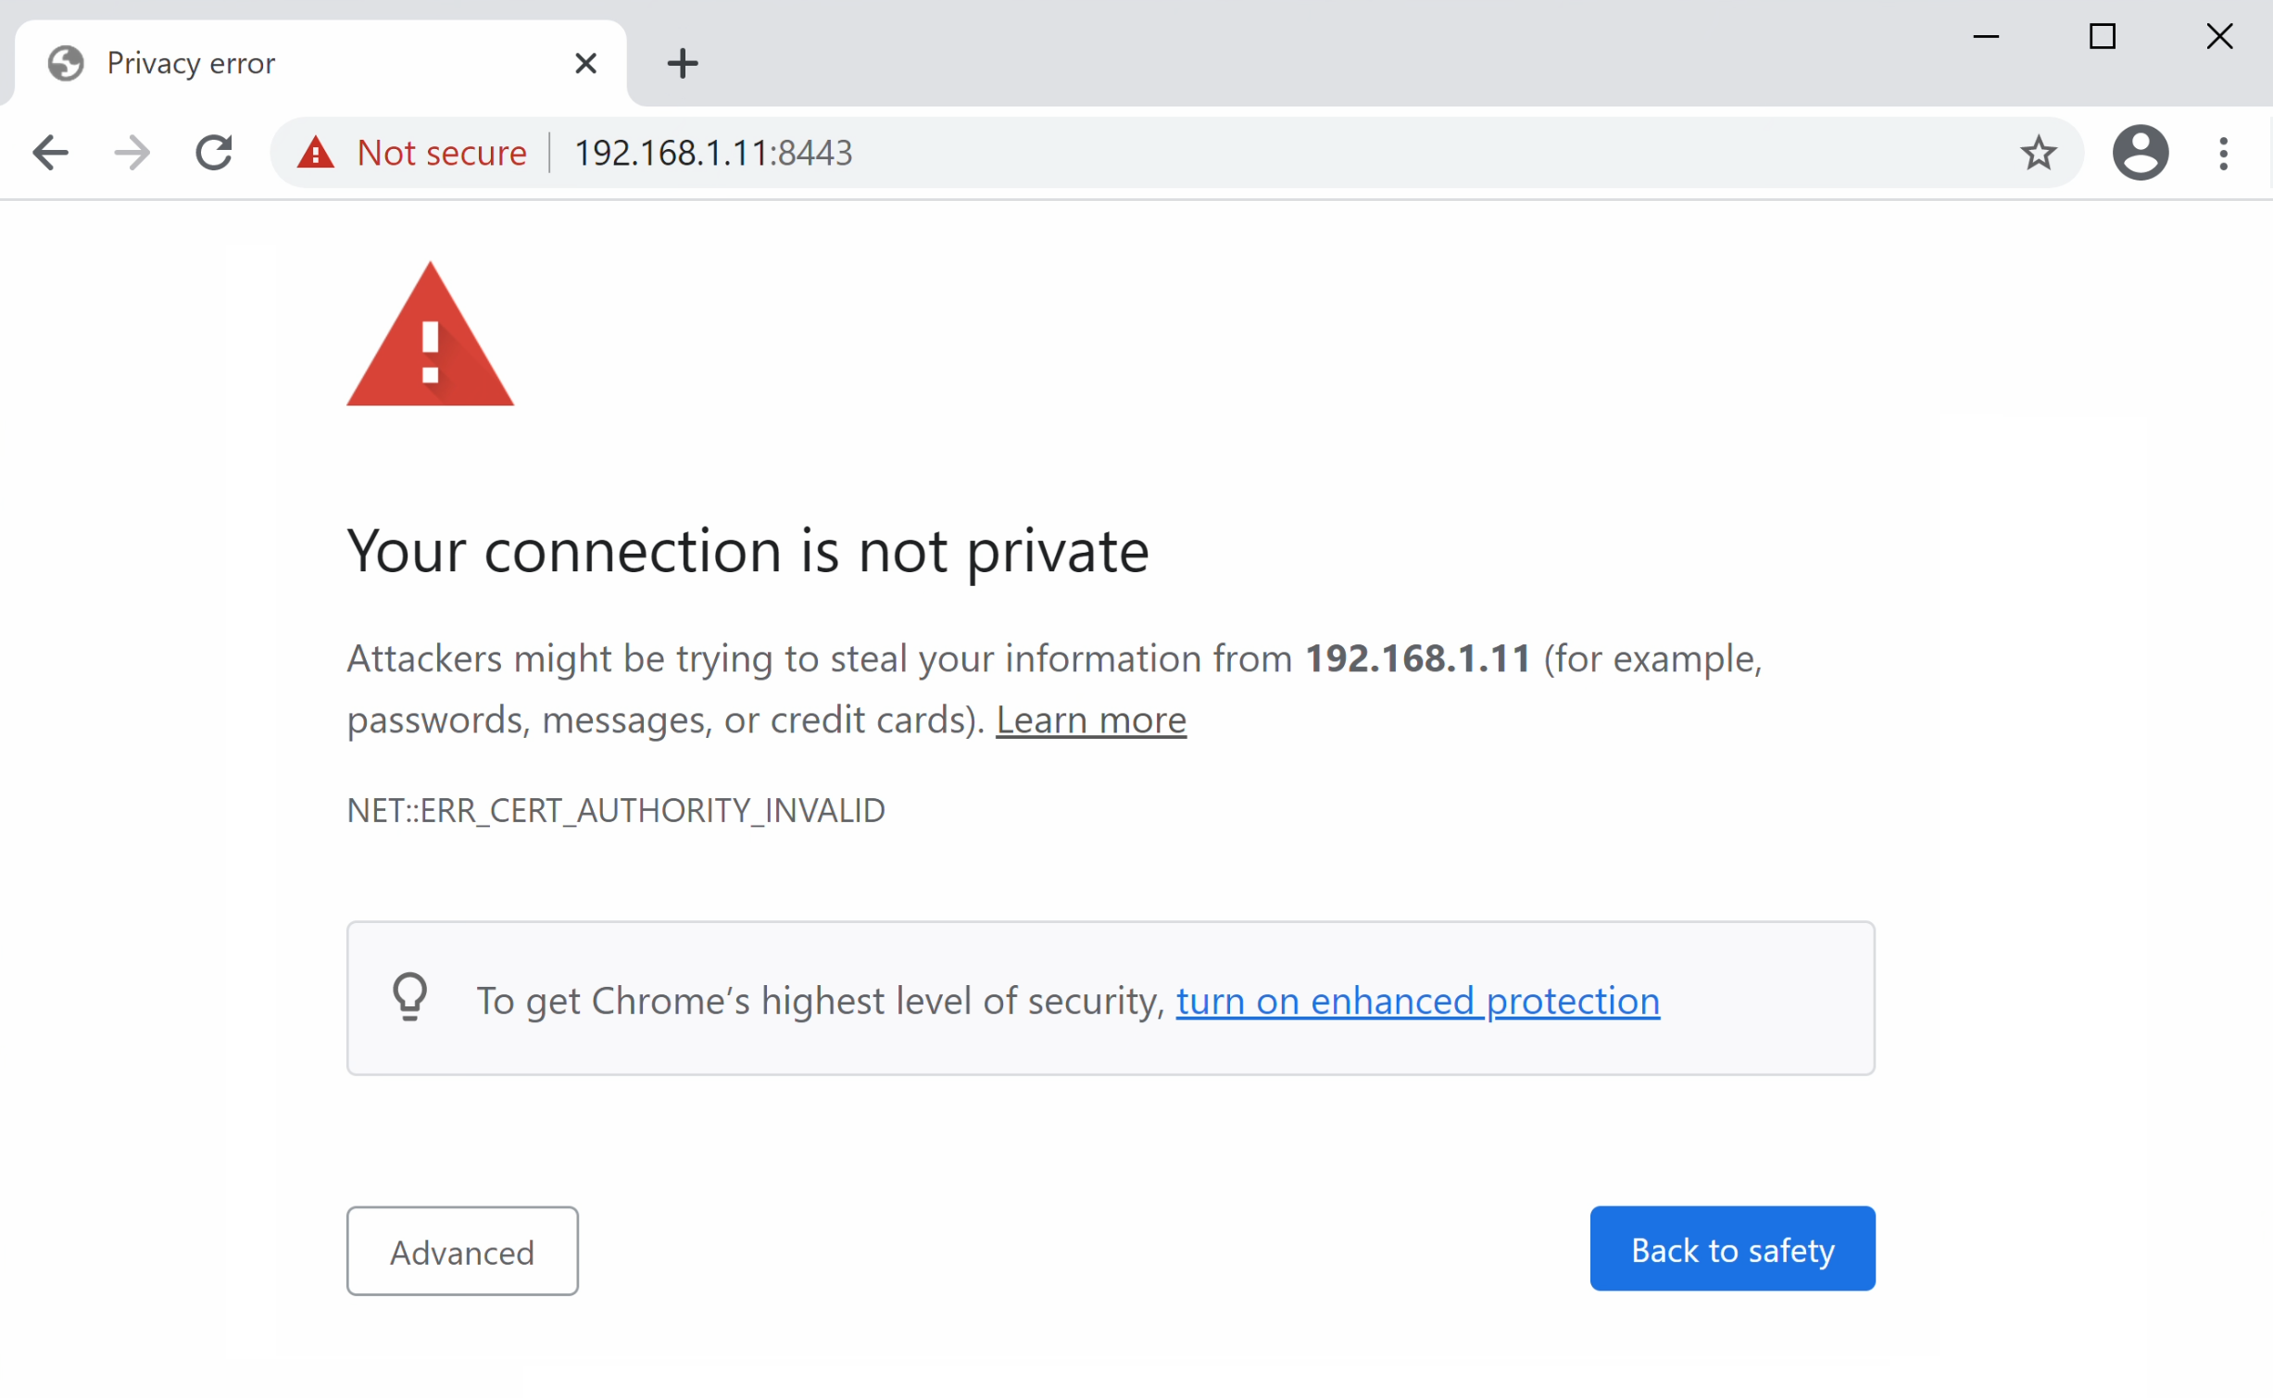Click the Back to safety button
The width and height of the screenshot is (2273, 1398).
pyautogui.click(x=1732, y=1249)
